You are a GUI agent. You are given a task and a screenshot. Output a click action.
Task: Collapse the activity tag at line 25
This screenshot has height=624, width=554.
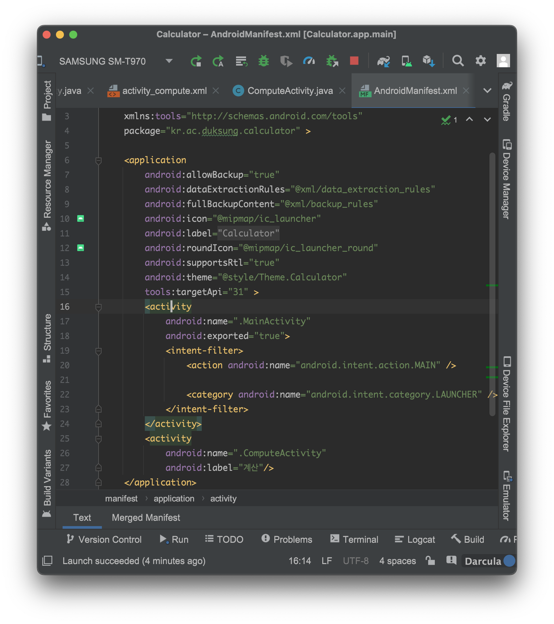[x=99, y=439]
